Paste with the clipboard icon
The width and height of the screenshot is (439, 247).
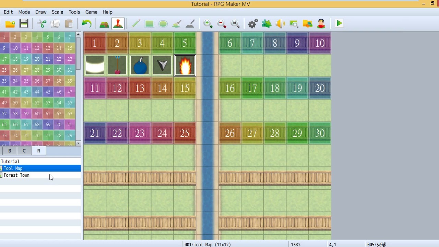(x=69, y=24)
